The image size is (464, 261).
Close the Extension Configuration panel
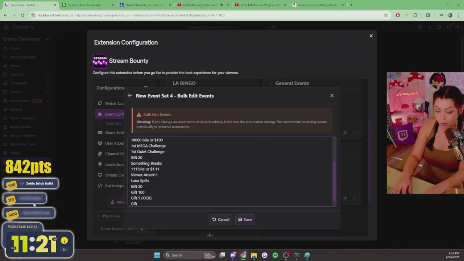pyautogui.click(x=371, y=36)
